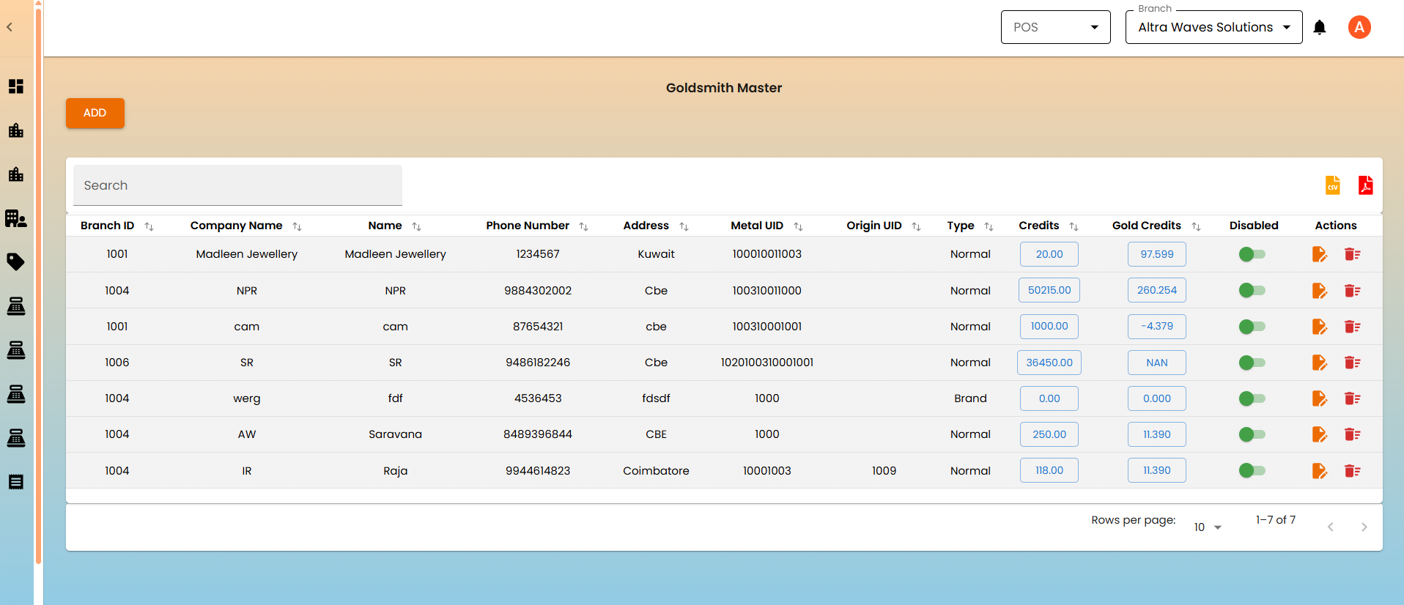The height and width of the screenshot is (605, 1404).
Task: Edit the Madleen Jewellery row
Action: click(x=1319, y=254)
